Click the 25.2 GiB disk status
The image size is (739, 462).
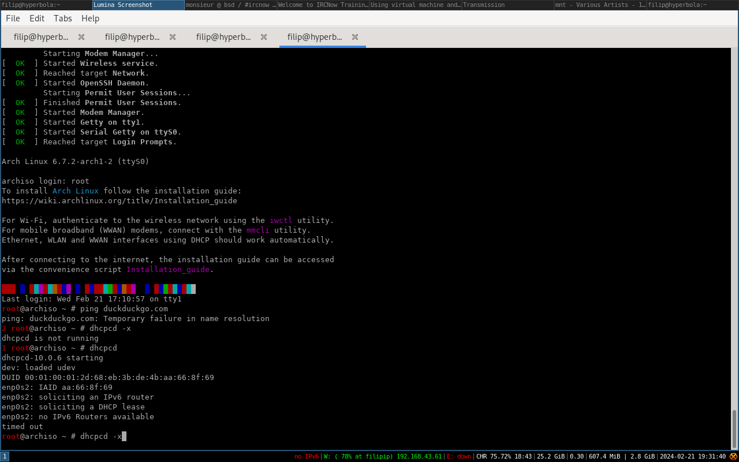click(x=551, y=456)
